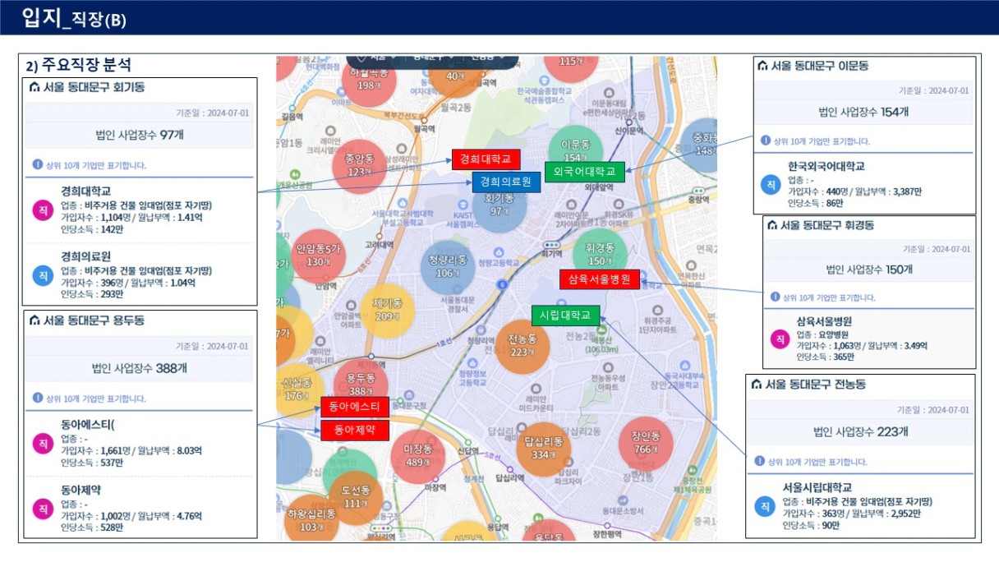Viewport: 999px width, 562px height.
Task: Click the 직 badge next to 동아에스티
Action: pos(42,443)
